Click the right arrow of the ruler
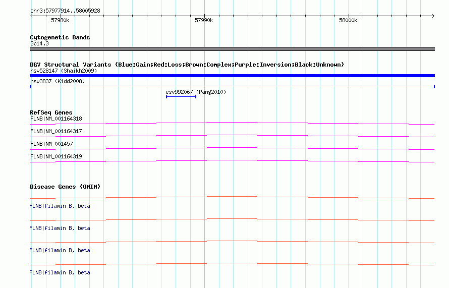The image size is (449, 288). coord(433,16)
